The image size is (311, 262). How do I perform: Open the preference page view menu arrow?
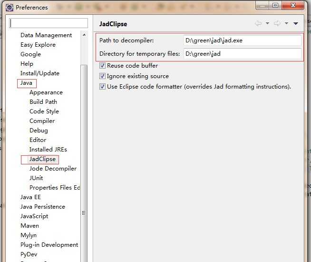point(296,23)
